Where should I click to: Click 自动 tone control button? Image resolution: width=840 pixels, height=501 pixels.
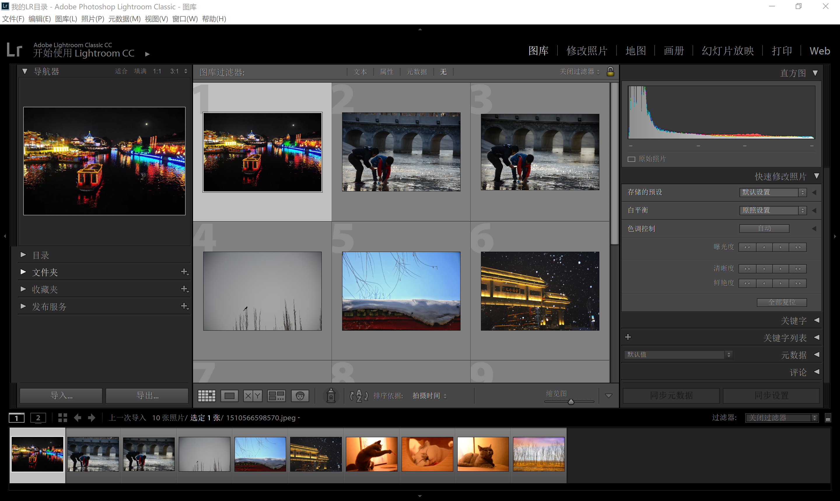pos(764,229)
